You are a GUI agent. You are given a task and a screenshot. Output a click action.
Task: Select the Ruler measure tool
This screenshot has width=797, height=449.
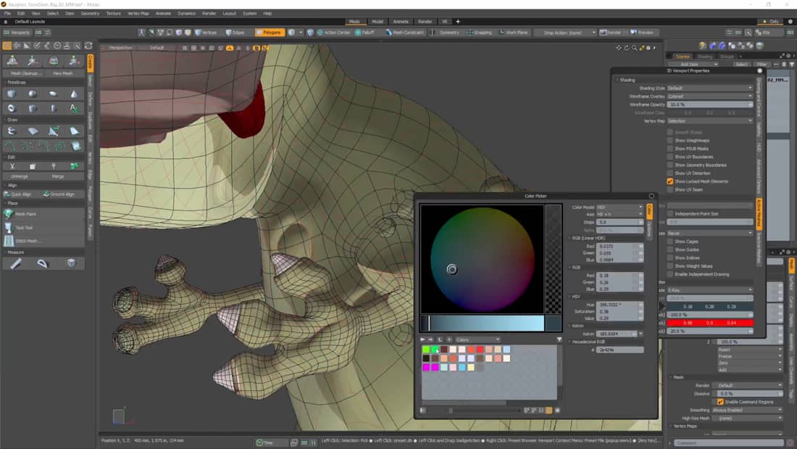16,263
